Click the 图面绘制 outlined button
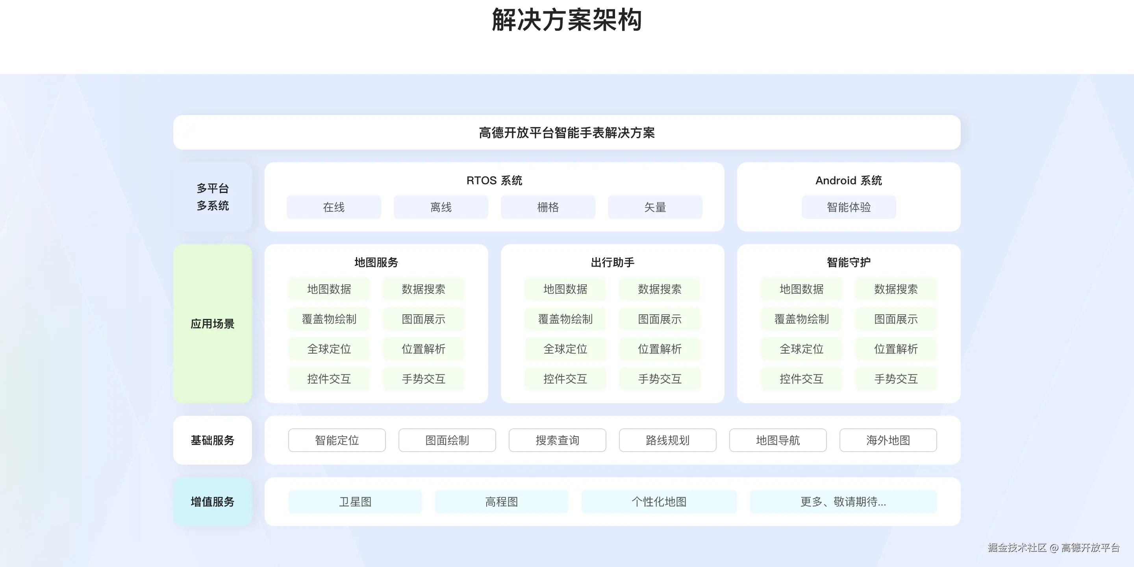The image size is (1134, 567). point(447,440)
